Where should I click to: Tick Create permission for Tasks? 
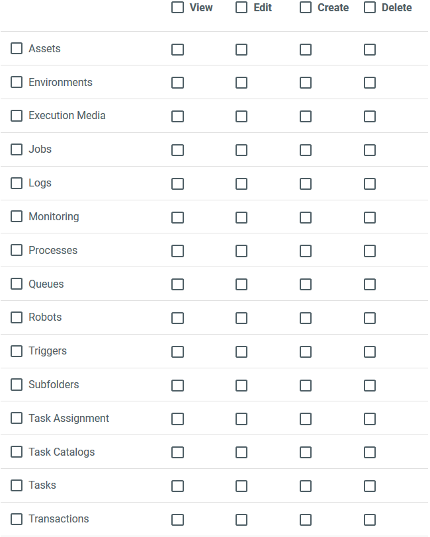pyautogui.click(x=306, y=486)
